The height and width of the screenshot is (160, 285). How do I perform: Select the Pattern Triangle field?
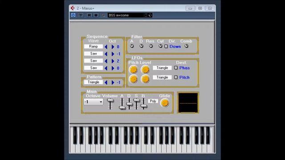click(x=94, y=82)
